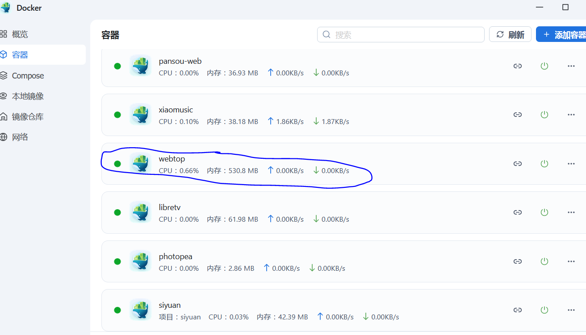Click the 刷新 refresh button
This screenshot has height=335, width=586.
tap(510, 34)
